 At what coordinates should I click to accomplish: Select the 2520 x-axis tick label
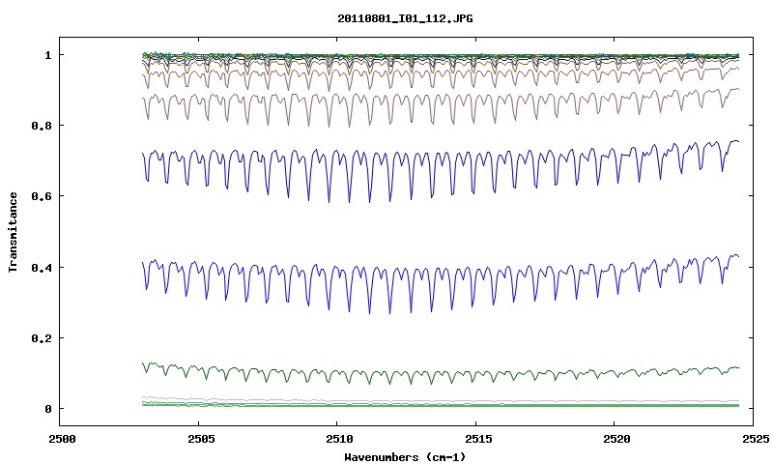coord(617,439)
